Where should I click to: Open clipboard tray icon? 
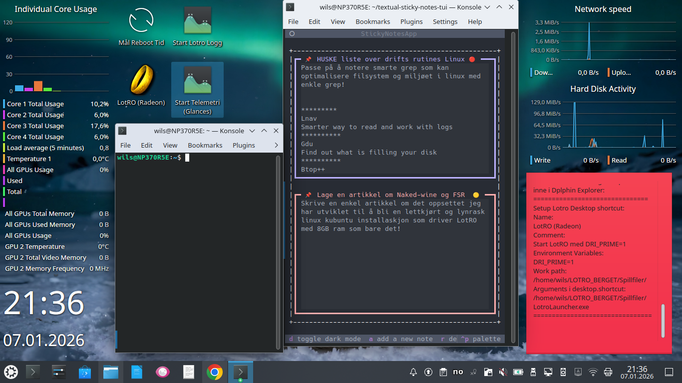point(443,372)
